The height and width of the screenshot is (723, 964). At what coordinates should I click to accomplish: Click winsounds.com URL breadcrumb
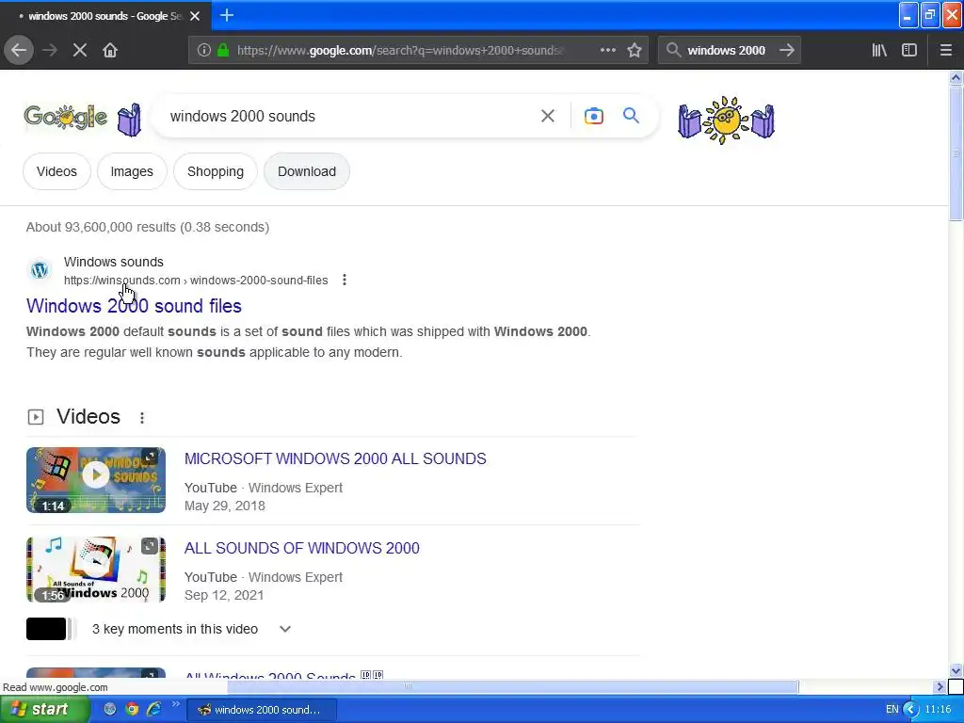pos(196,281)
